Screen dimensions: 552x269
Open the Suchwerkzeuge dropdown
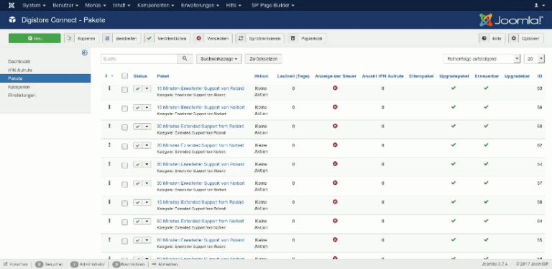click(219, 59)
